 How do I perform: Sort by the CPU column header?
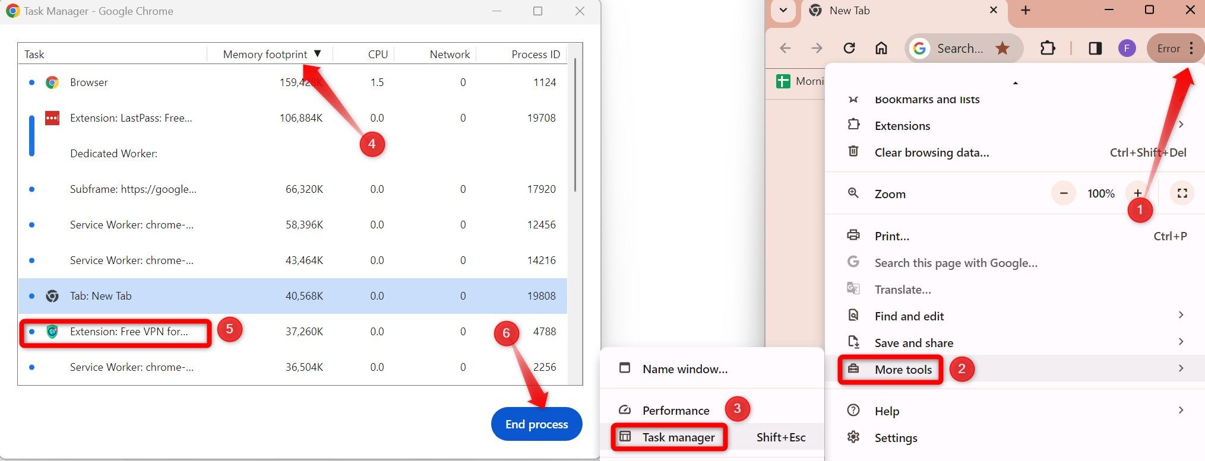363,54
